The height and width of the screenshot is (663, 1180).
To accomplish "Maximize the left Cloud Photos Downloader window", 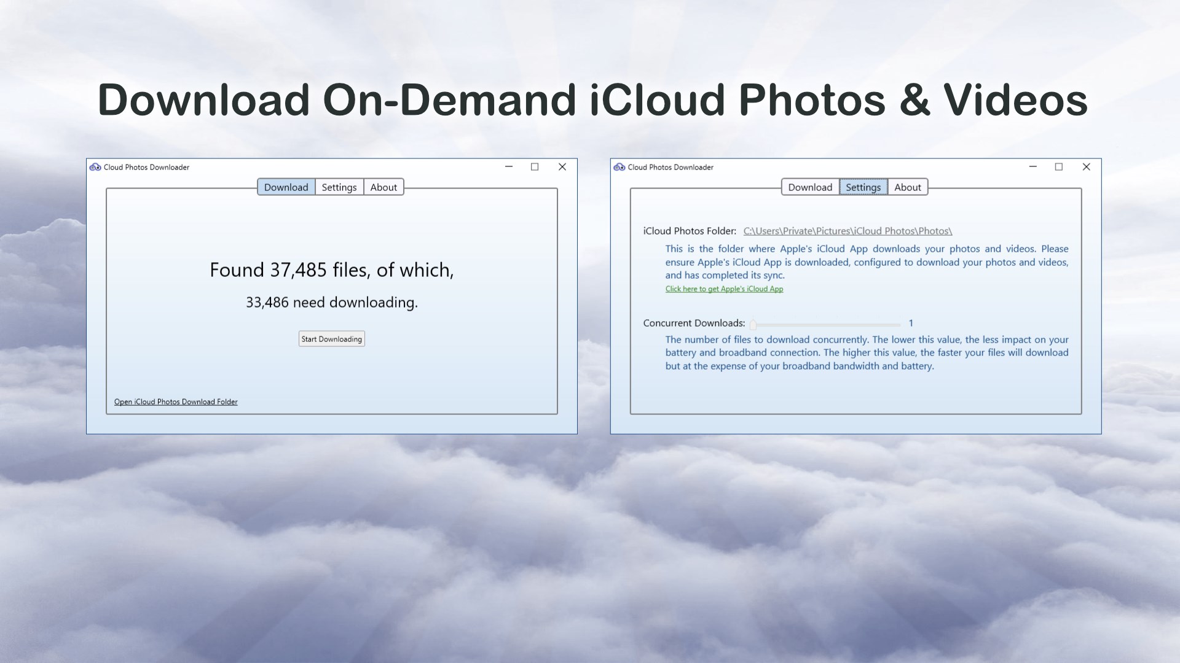I will click(535, 167).
